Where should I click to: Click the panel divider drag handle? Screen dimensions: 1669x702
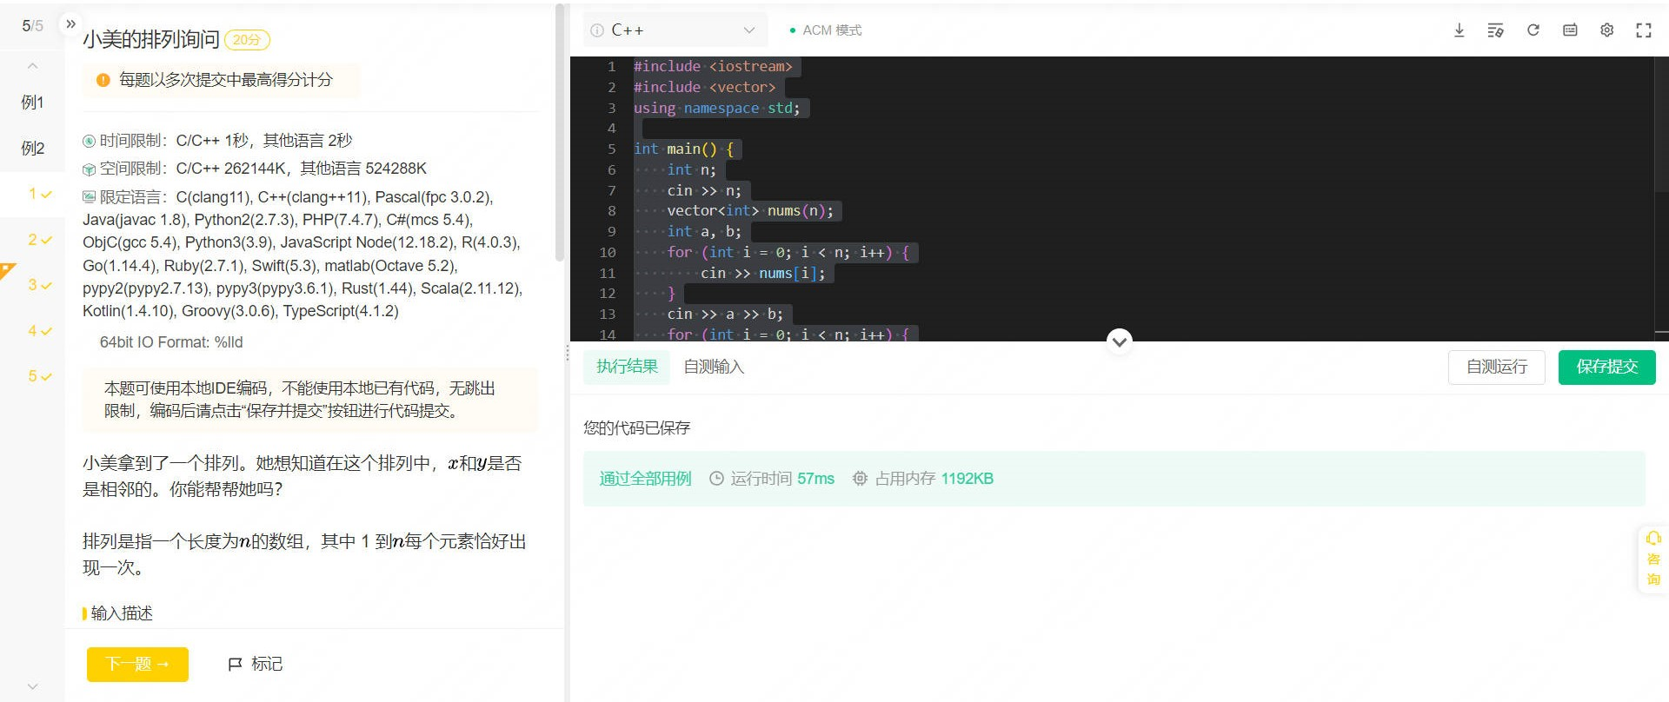tap(568, 353)
